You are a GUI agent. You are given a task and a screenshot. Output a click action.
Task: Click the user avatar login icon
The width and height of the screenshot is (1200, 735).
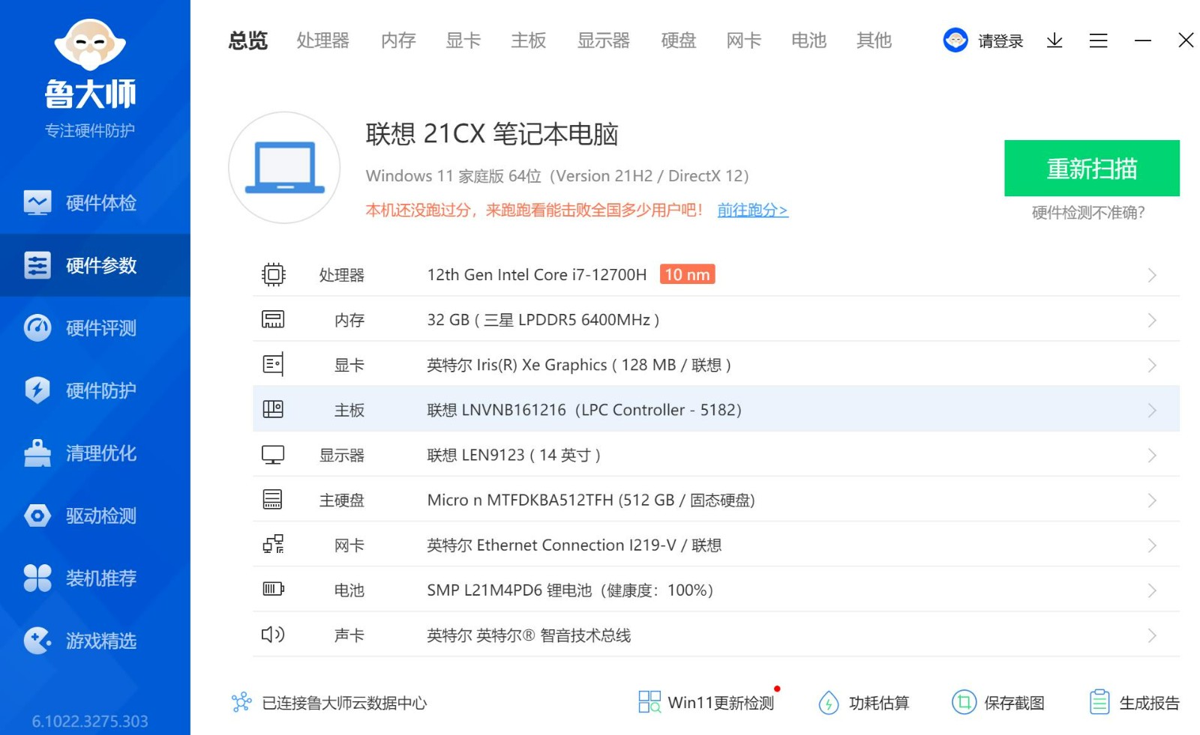pos(955,40)
